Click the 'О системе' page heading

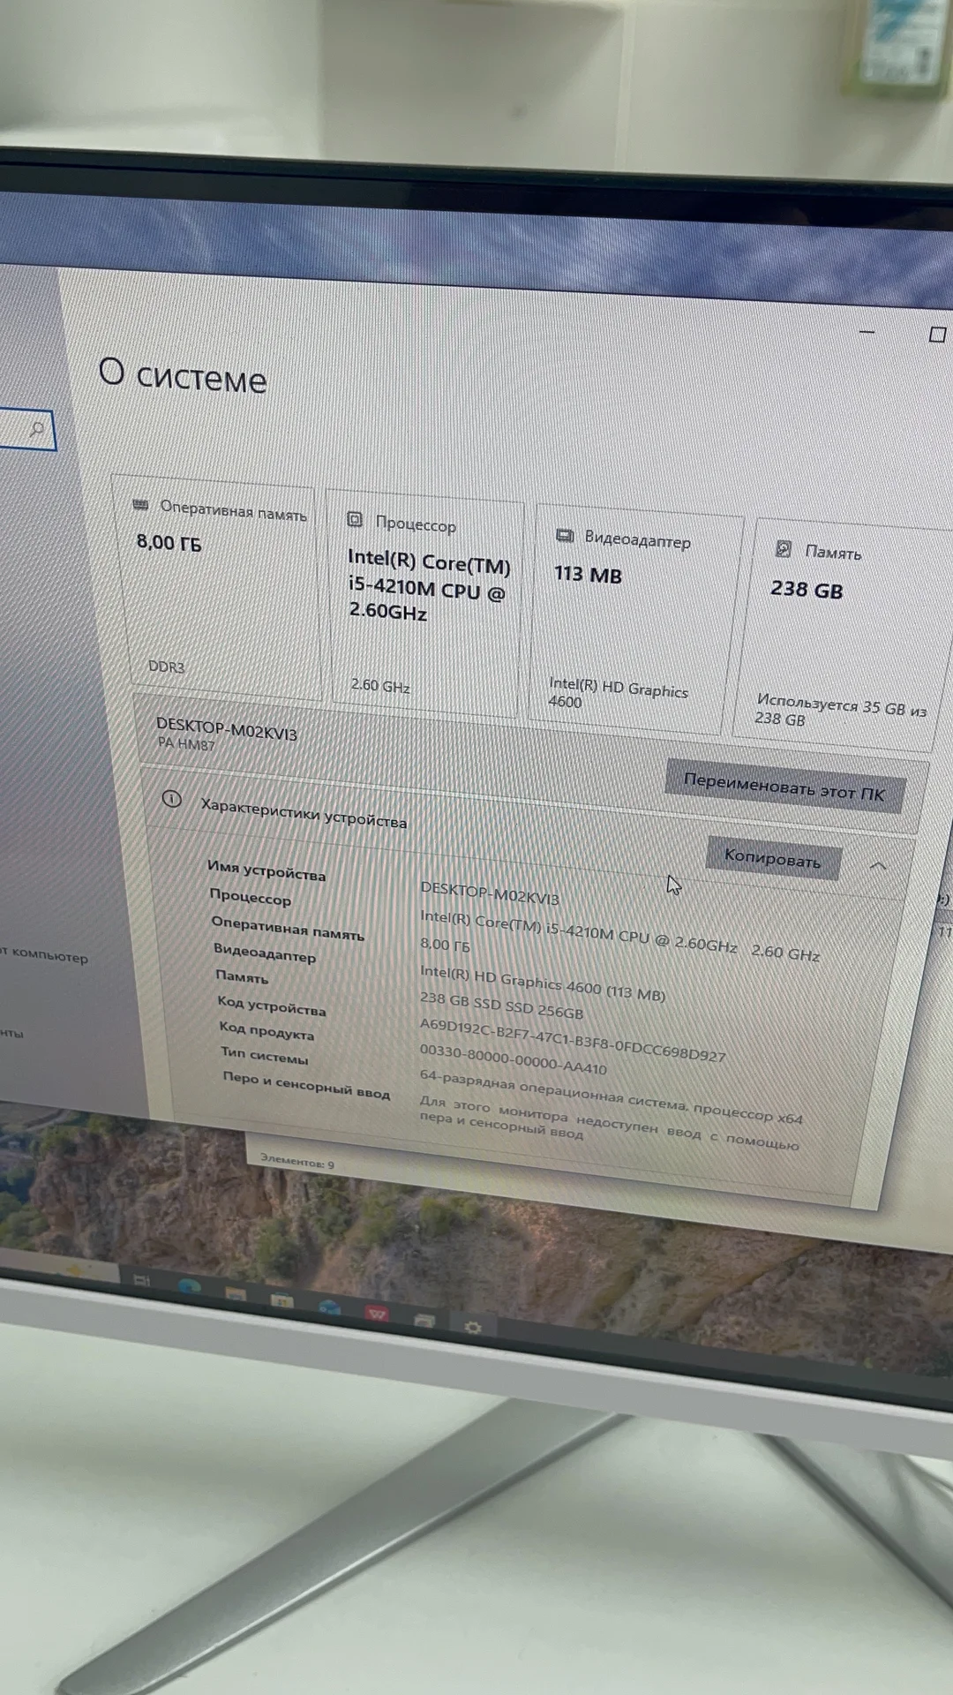[183, 375]
